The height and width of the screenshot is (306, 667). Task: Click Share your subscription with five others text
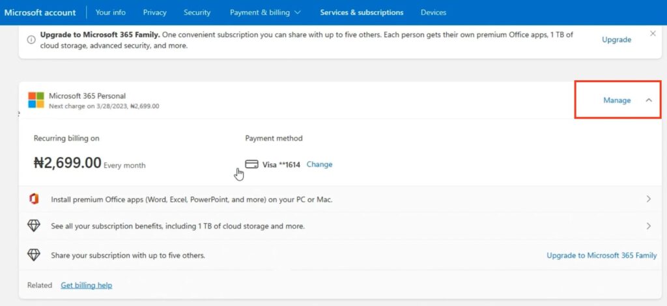click(x=128, y=255)
